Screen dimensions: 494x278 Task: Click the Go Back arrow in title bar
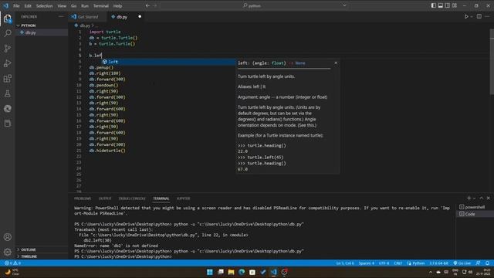[x=147, y=5]
